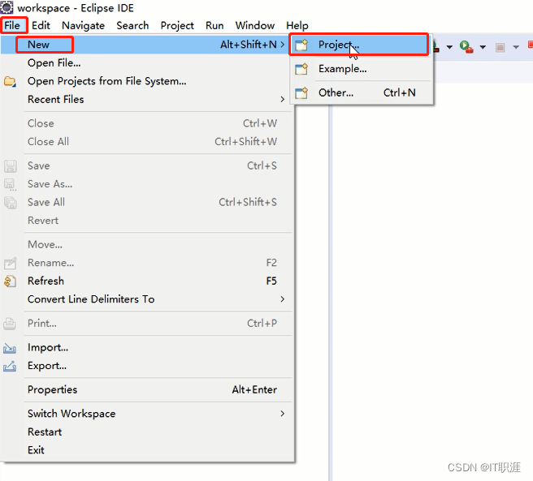This screenshot has width=533, height=481.
Task: Open the Edit menu
Action: pos(41,25)
